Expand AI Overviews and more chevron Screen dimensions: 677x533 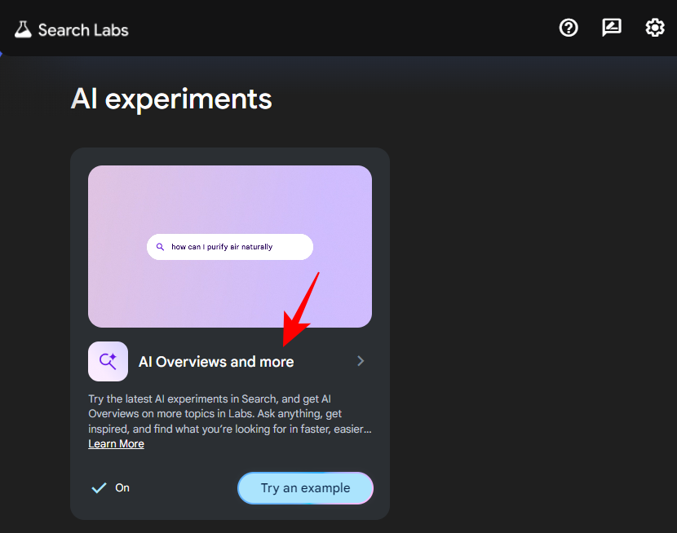pos(361,361)
